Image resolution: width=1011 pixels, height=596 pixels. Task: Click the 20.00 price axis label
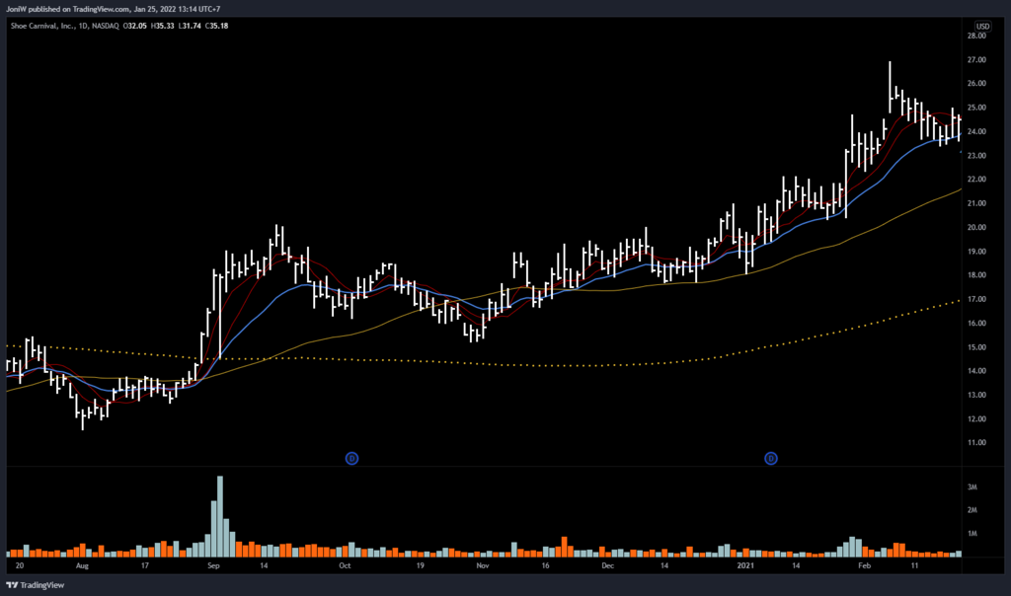(x=977, y=228)
